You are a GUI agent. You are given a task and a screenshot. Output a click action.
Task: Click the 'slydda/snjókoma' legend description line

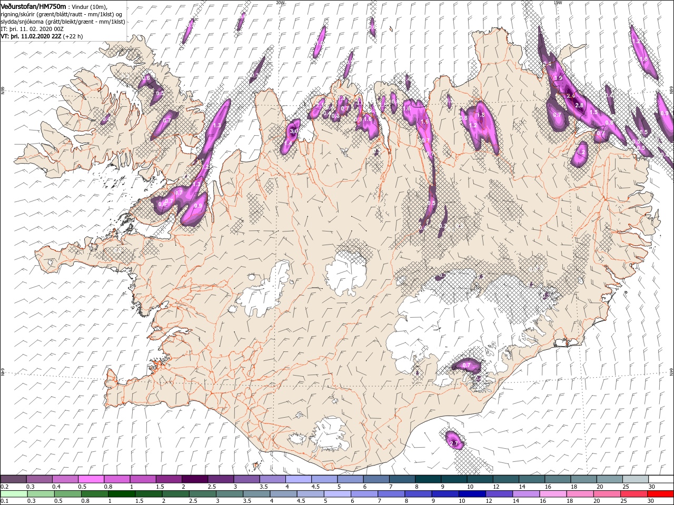tap(63, 22)
